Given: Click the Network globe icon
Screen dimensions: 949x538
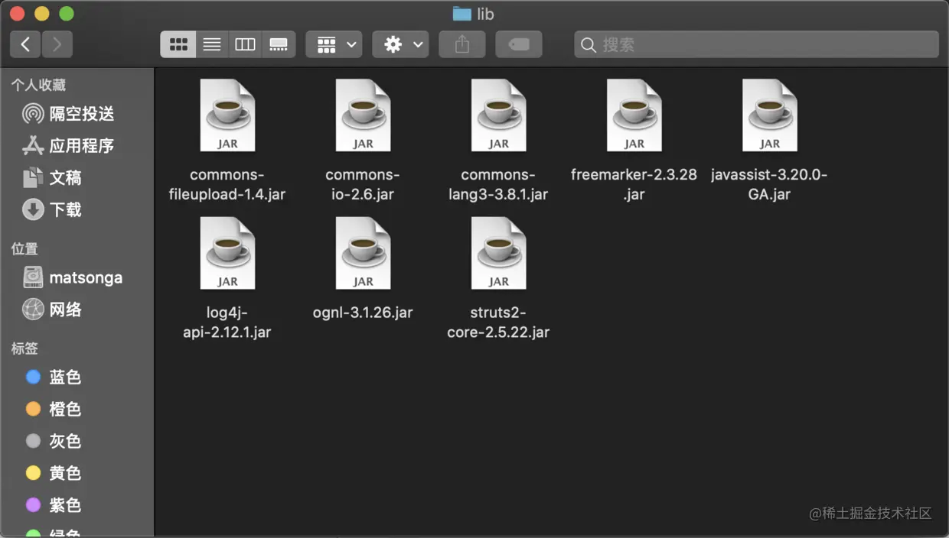Looking at the screenshot, I should (33, 310).
